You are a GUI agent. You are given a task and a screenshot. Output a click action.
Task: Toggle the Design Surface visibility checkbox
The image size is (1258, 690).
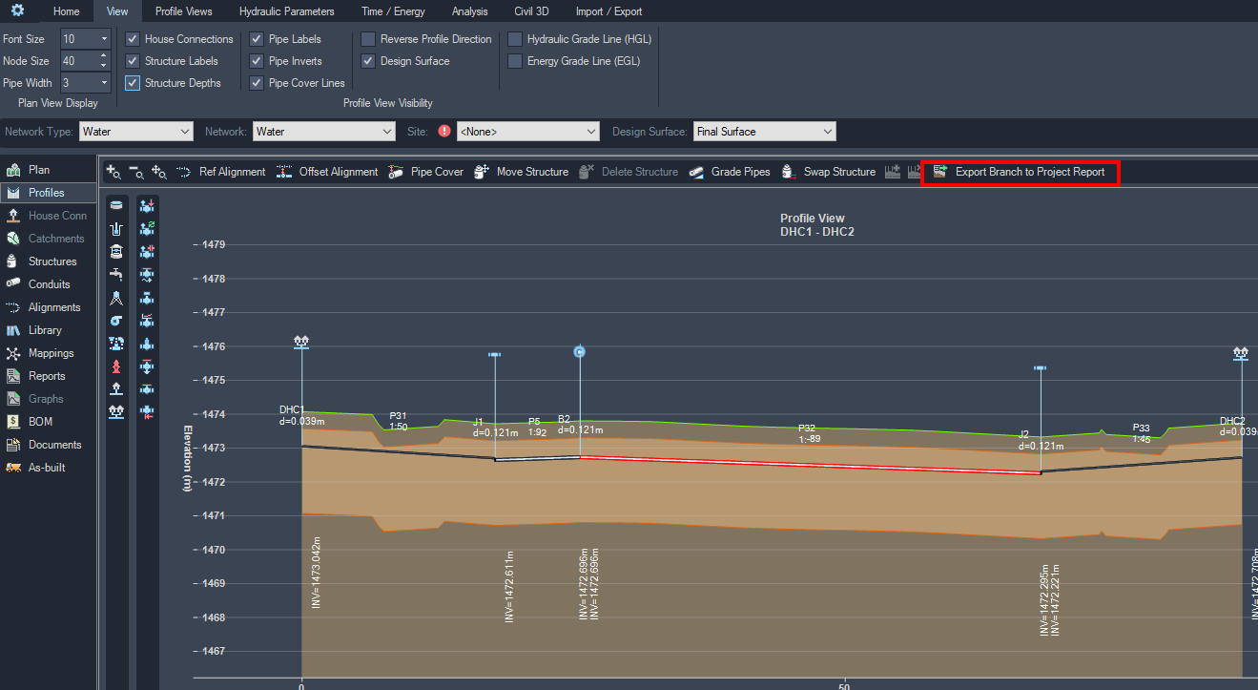click(368, 61)
